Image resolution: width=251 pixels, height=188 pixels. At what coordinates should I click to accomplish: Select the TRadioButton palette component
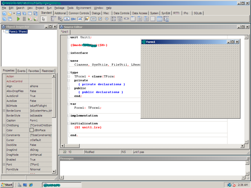pyautogui.click(x=107, y=19)
